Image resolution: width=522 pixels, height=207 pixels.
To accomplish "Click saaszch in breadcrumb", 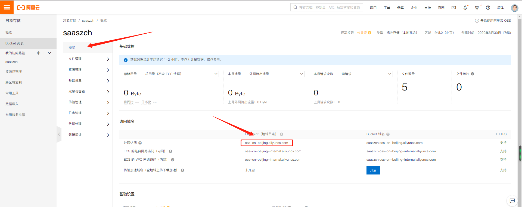I will click(x=88, y=21).
